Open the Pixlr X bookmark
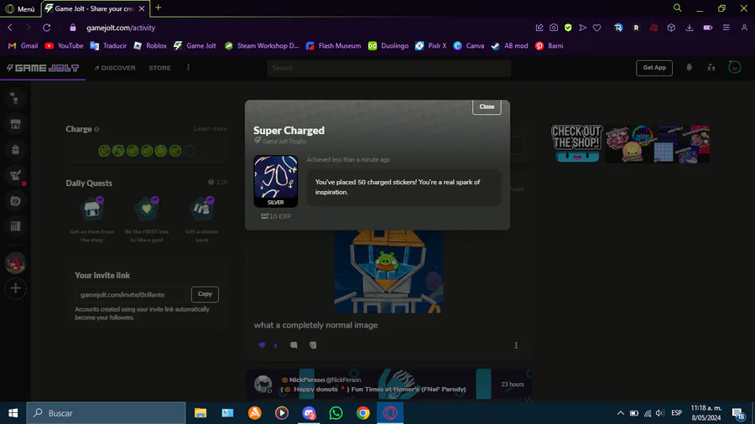The image size is (755, 424). pyautogui.click(x=430, y=46)
